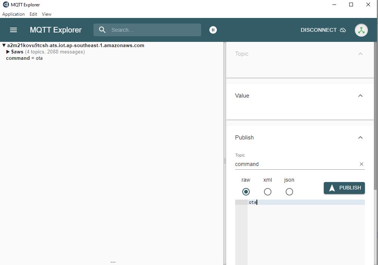
Task: Close the MQTT Explorer window
Action: coord(368,4)
